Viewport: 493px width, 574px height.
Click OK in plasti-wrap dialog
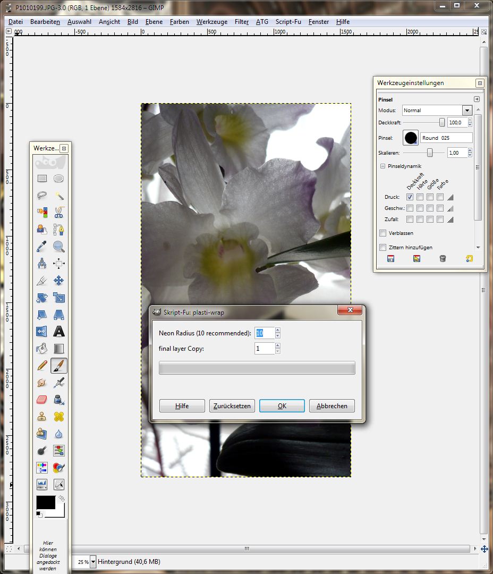[282, 406]
